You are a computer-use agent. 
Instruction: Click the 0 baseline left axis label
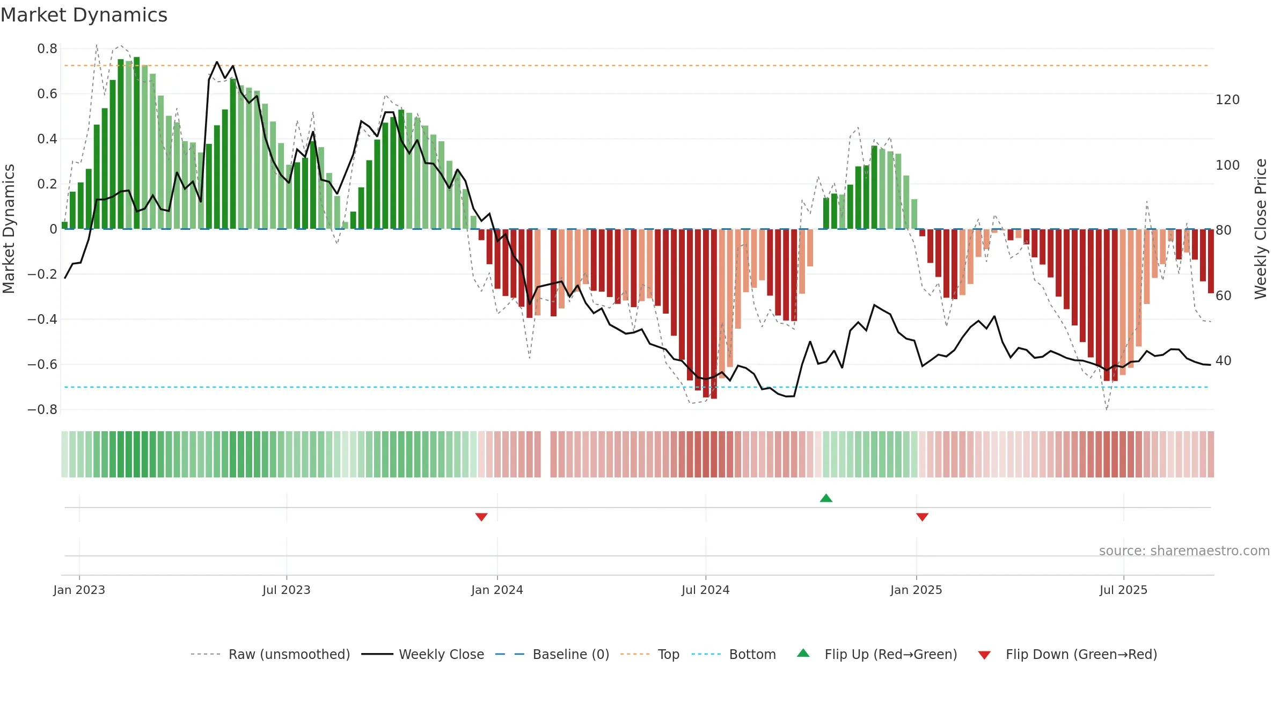[x=53, y=229]
